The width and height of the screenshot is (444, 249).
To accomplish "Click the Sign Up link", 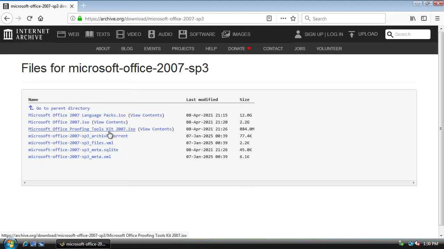I will [314, 34].
